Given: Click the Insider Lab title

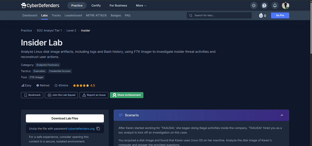Looking at the screenshot, I should (42, 43).
